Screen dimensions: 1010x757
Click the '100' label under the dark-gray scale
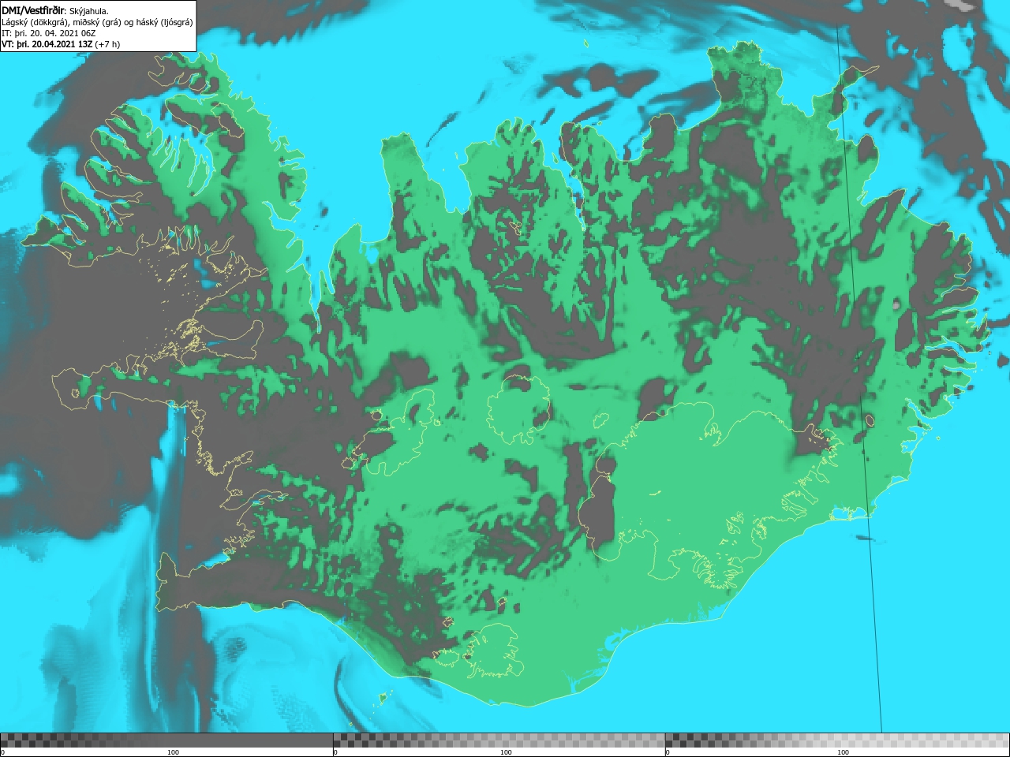point(173,752)
